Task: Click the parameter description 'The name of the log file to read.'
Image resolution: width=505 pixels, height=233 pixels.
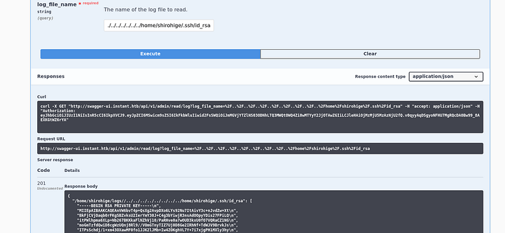Action: pyautogui.click(x=146, y=9)
